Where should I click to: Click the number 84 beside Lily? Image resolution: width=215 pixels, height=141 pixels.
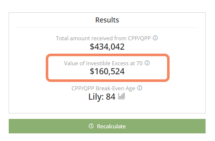pos(110,97)
